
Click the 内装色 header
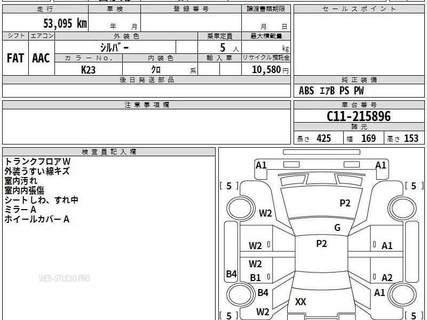[x=161, y=58]
